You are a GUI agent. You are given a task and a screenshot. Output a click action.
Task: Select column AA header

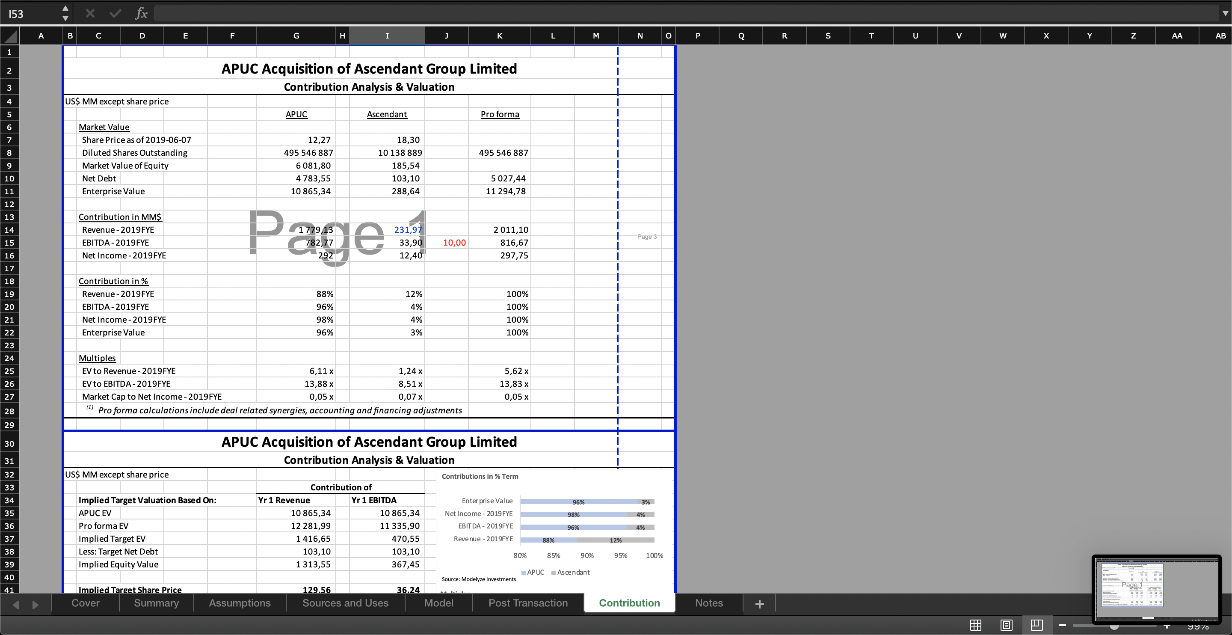(1177, 36)
